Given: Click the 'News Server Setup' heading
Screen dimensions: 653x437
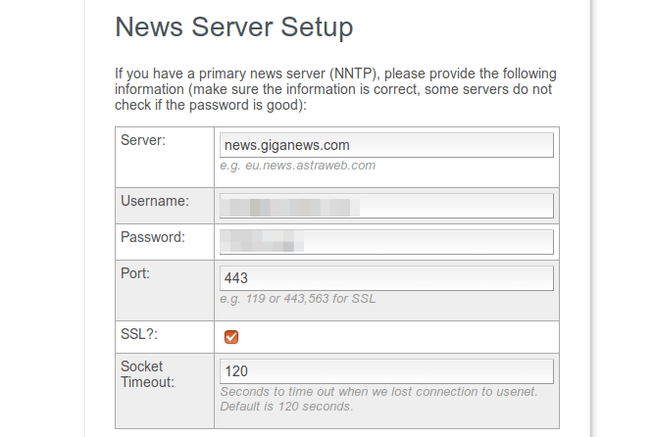Looking at the screenshot, I should click(x=233, y=26).
